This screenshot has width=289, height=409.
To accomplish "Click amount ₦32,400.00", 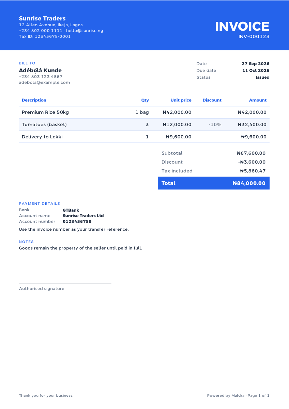I will click(252, 124).
